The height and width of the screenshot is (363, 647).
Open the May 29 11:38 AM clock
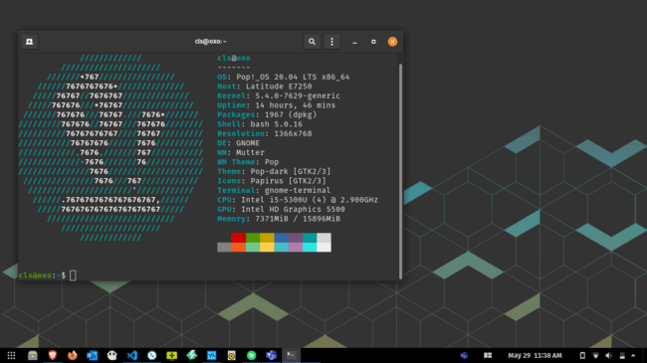(x=535, y=355)
